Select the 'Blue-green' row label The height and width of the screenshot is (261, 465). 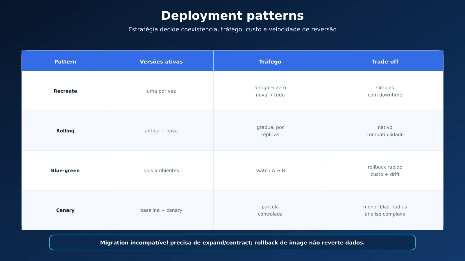65,171
